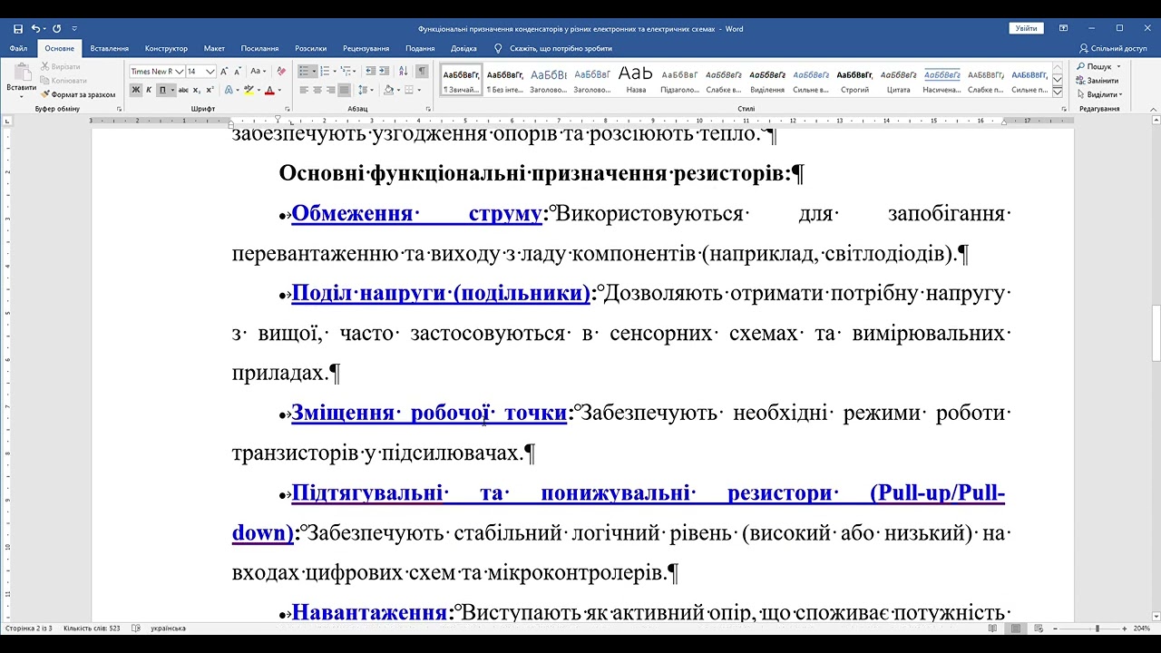The image size is (1161, 653).
Task: Toggle show paragraph marks ¶
Action: pyautogui.click(x=422, y=71)
